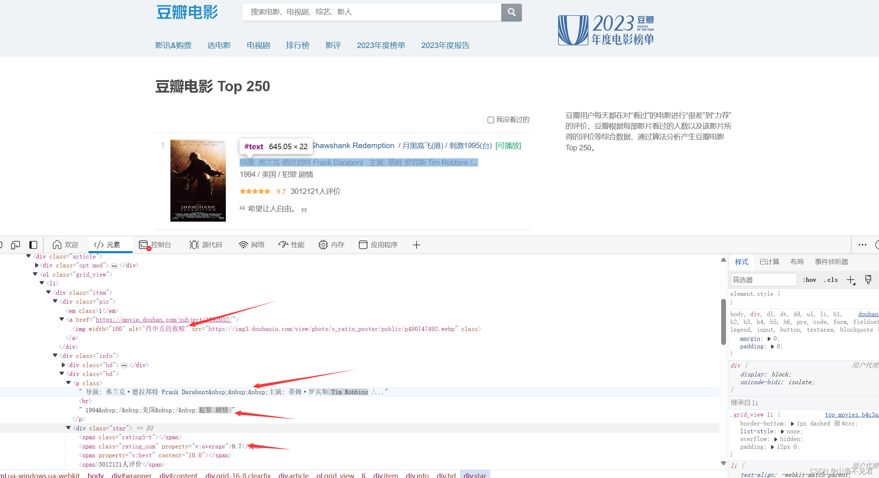Click the #ccc color swatch in styles
Viewport: 879px width, 478px height.
[x=837, y=423]
